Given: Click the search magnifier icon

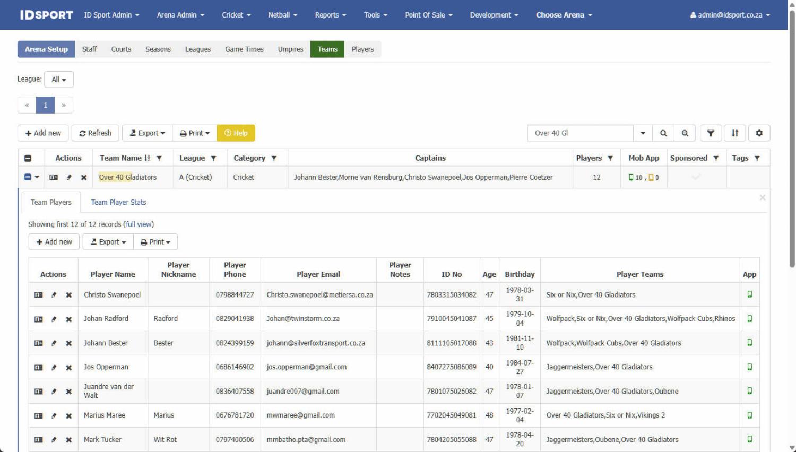Looking at the screenshot, I should pos(663,133).
